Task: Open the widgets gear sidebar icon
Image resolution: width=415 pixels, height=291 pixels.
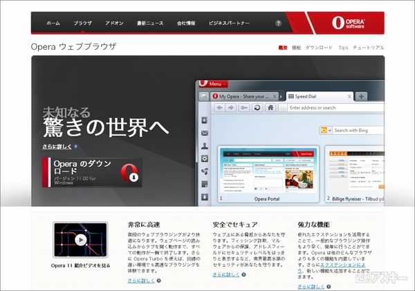Action: coord(204,158)
